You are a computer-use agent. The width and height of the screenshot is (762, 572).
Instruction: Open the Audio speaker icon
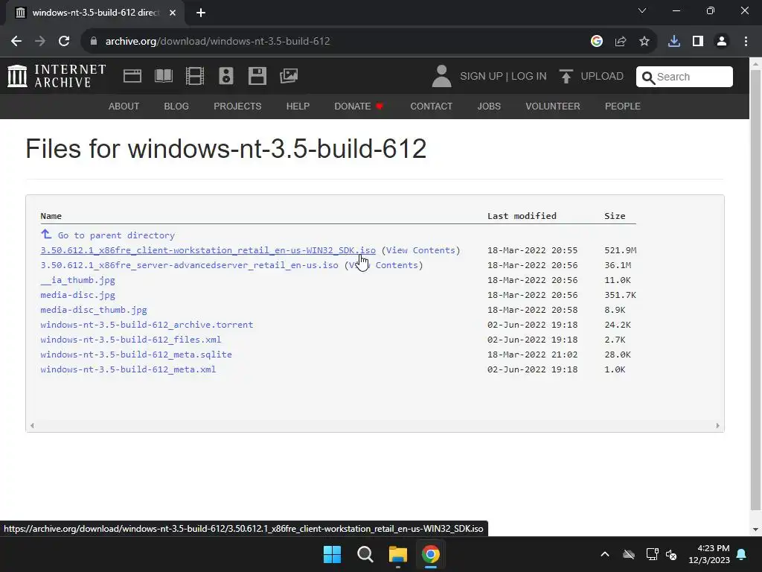[226, 76]
